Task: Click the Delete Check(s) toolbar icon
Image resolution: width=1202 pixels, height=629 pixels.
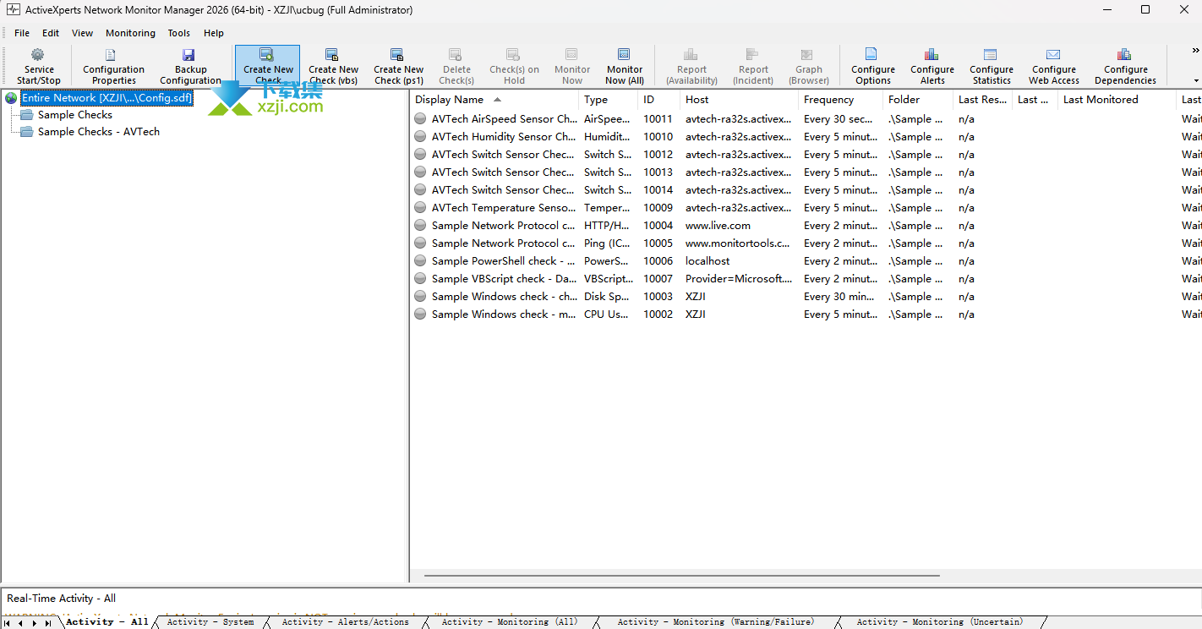Action: tap(456, 55)
